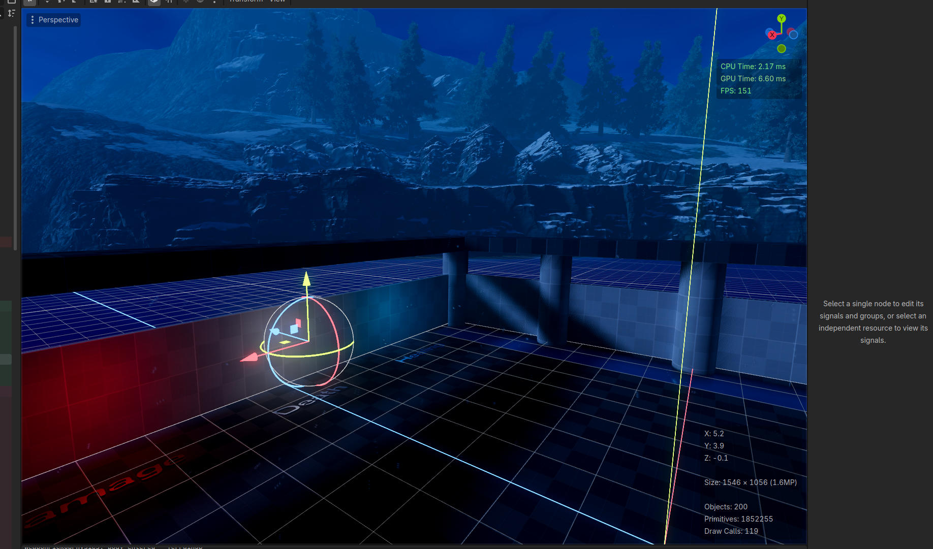Click the "X: 5.2" coordinate value
This screenshot has height=549, width=933.
[714, 434]
